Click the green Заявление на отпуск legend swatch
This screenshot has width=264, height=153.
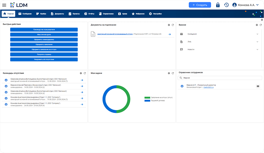(x=147, y=98)
